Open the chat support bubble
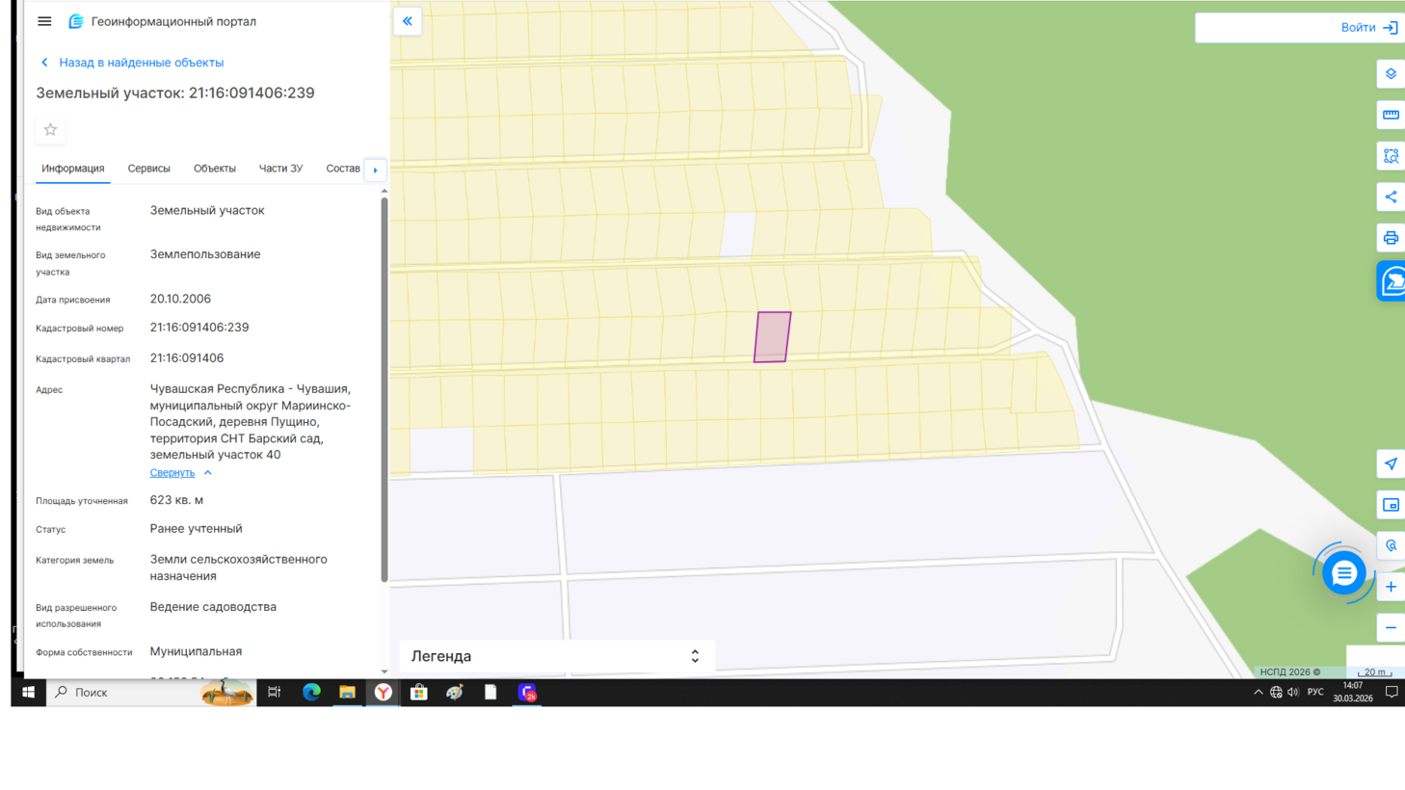 (x=1343, y=573)
